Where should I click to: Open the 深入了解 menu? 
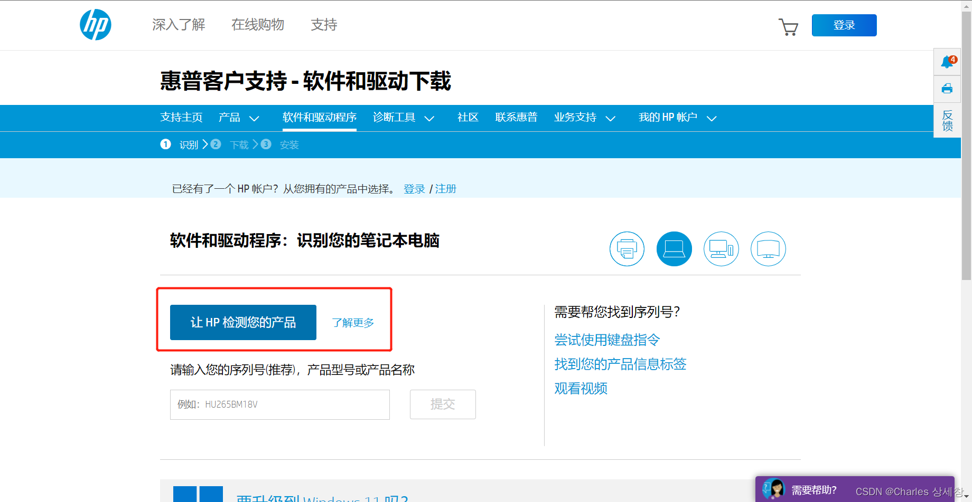click(x=179, y=25)
